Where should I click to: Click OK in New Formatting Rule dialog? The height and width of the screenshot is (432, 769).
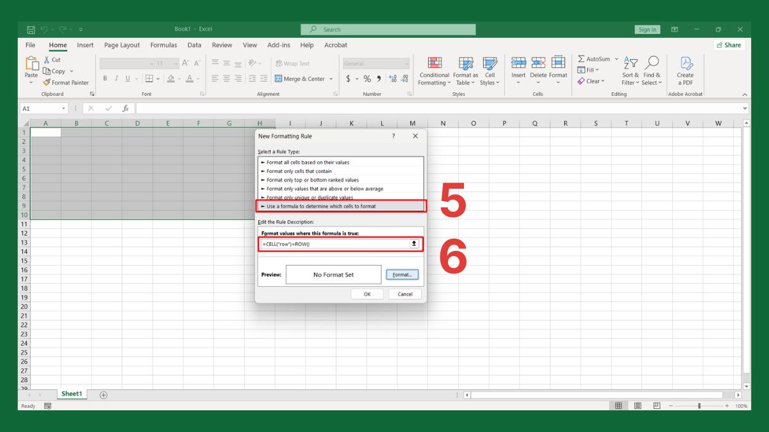[367, 294]
